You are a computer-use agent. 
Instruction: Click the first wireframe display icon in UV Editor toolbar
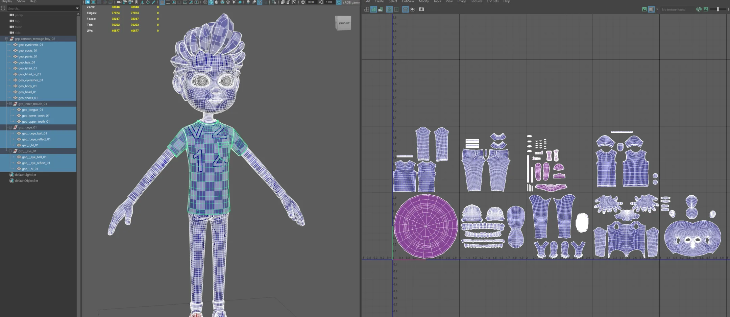tap(367, 9)
